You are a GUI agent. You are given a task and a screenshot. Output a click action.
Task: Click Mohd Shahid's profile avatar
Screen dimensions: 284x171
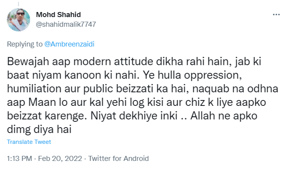(x=18, y=20)
